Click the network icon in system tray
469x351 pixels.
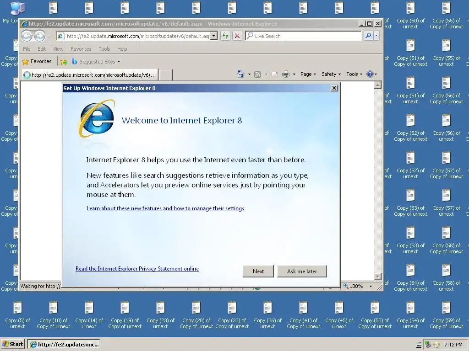pos(428,345)
